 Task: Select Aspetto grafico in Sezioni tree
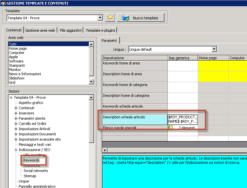click(x=31, y=103)
